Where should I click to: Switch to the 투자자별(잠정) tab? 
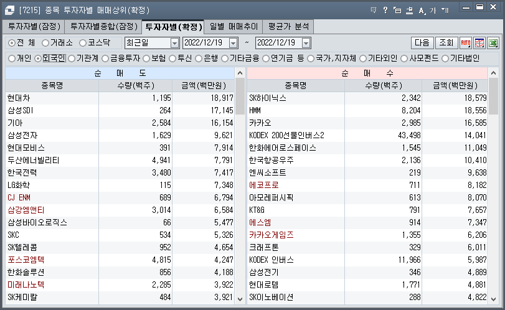[34, 26]
